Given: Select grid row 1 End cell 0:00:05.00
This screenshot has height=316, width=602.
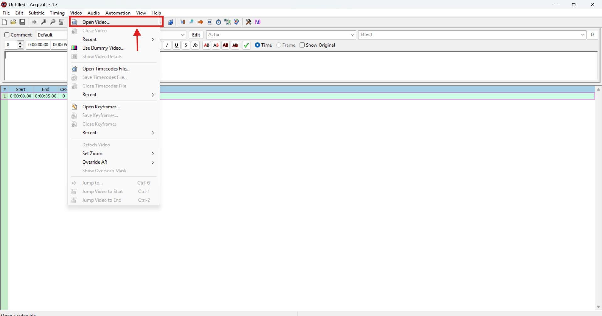Looking at the screenshot, I should (x=46, y=96).
